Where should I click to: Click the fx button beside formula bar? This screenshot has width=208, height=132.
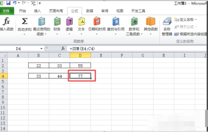(x=63, y=49)
